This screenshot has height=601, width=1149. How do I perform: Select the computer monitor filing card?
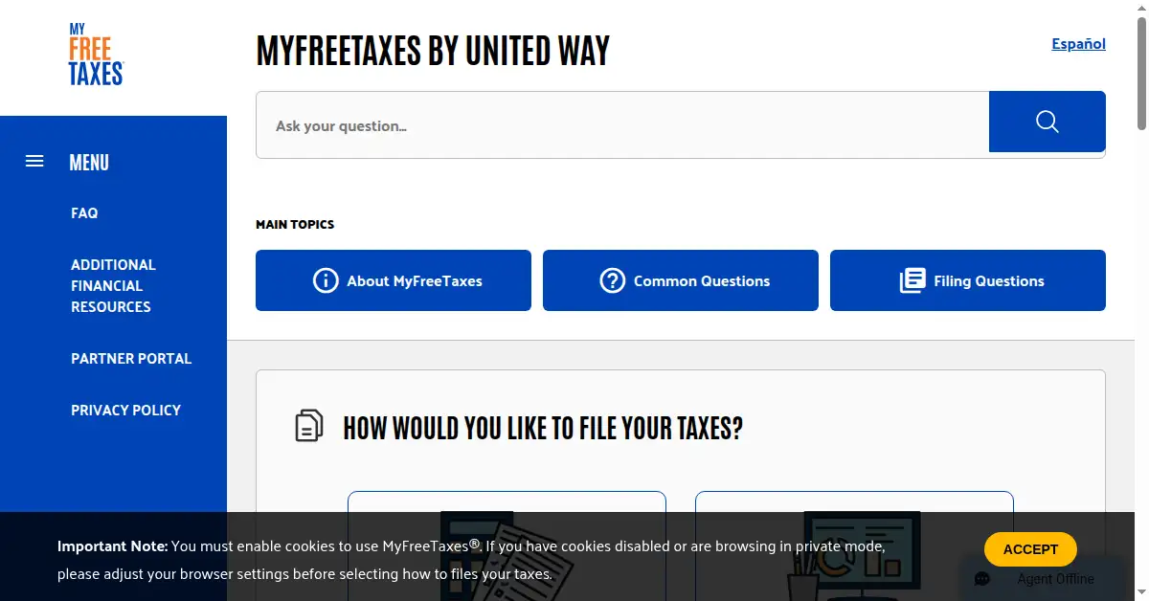pos(854,545)
